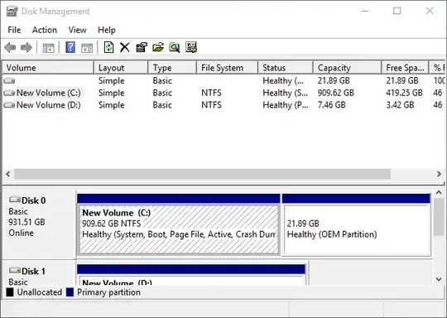
Task: Select the New Volume (C:) list row
Action: 223,93
